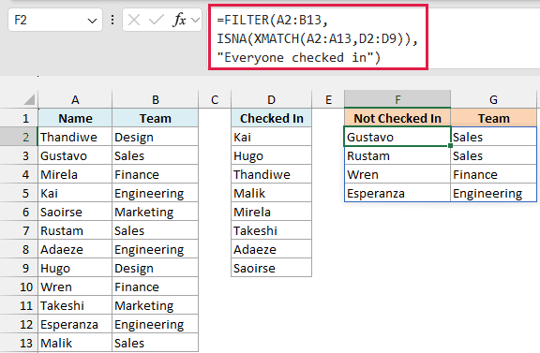Image resolution: width=540 pixels, height=353 pixels.
Task: Click the Enter checkmark icon in formula bar
Action: [x=156, y=20]
